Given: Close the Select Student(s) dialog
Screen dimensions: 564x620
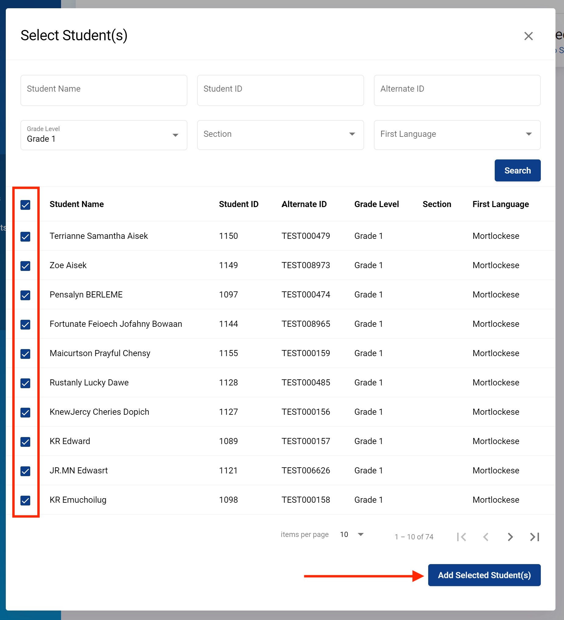Looking at the screenshot, I should 528,36.
